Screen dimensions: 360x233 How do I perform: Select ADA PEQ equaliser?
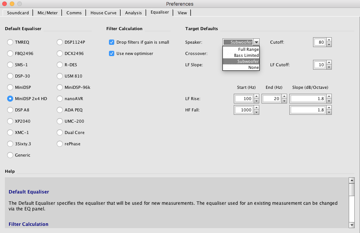70,110
